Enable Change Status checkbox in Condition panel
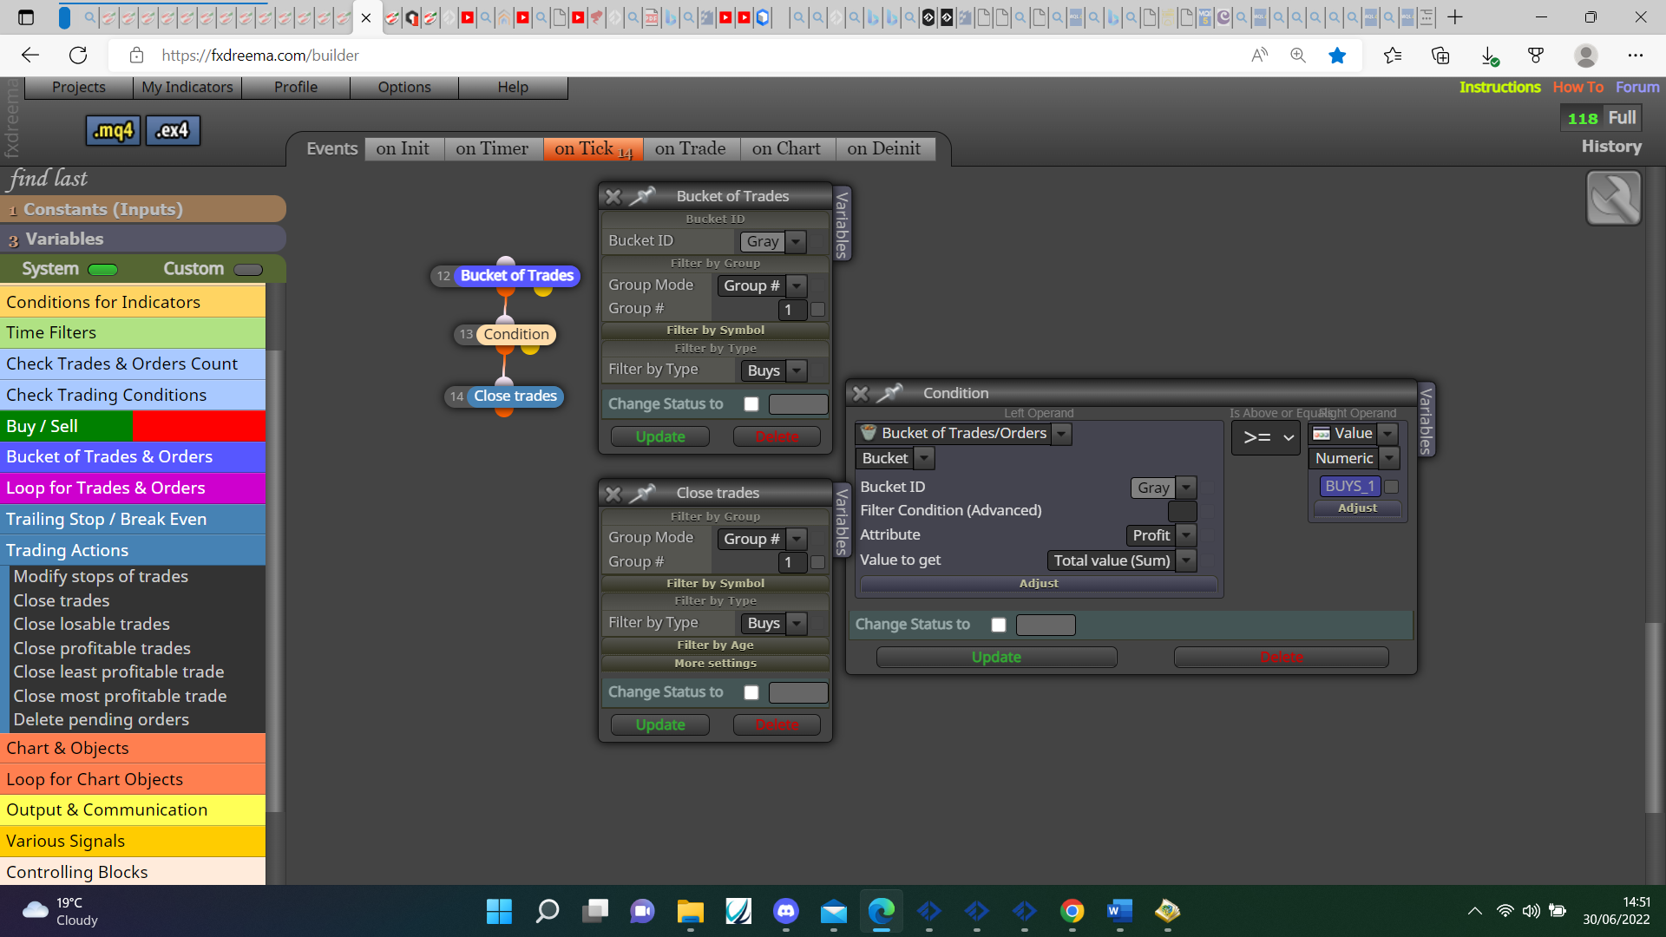The height and width of the screenshot is (937, 1666). [999, 625]
